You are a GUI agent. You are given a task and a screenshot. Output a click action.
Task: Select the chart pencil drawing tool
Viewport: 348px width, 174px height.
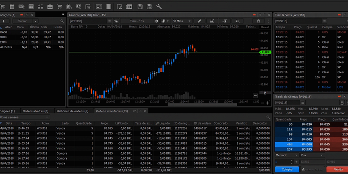(199, 21)
